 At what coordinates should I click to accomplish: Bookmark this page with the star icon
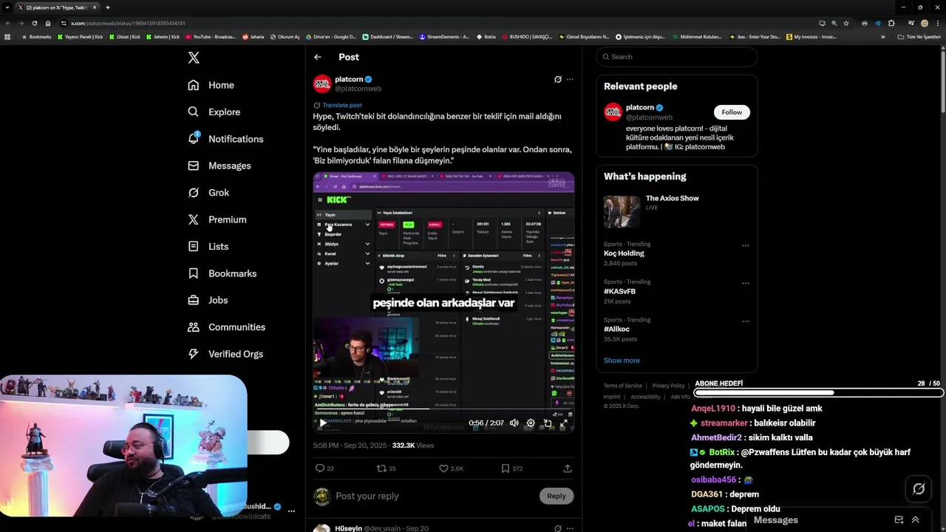(x=846, y=23)
